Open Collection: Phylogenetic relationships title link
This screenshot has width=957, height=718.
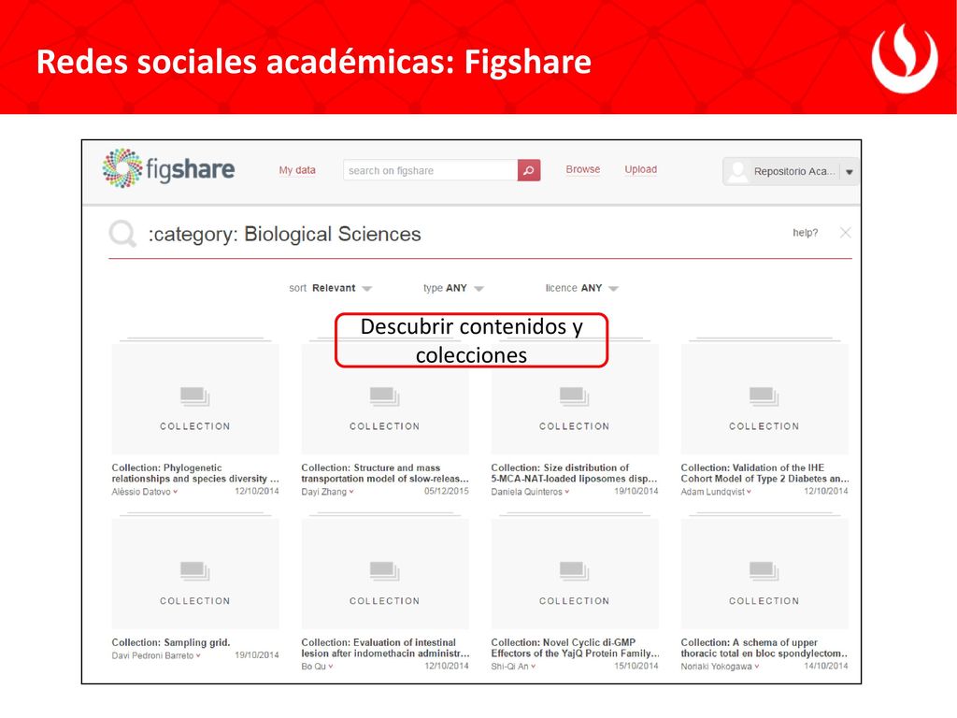(x=195, y=473)
